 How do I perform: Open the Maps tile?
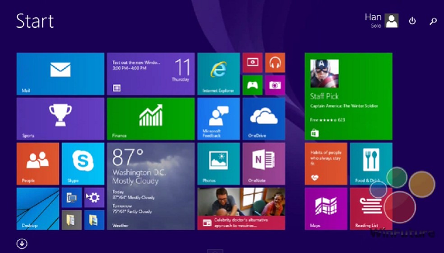coord(326,209)
